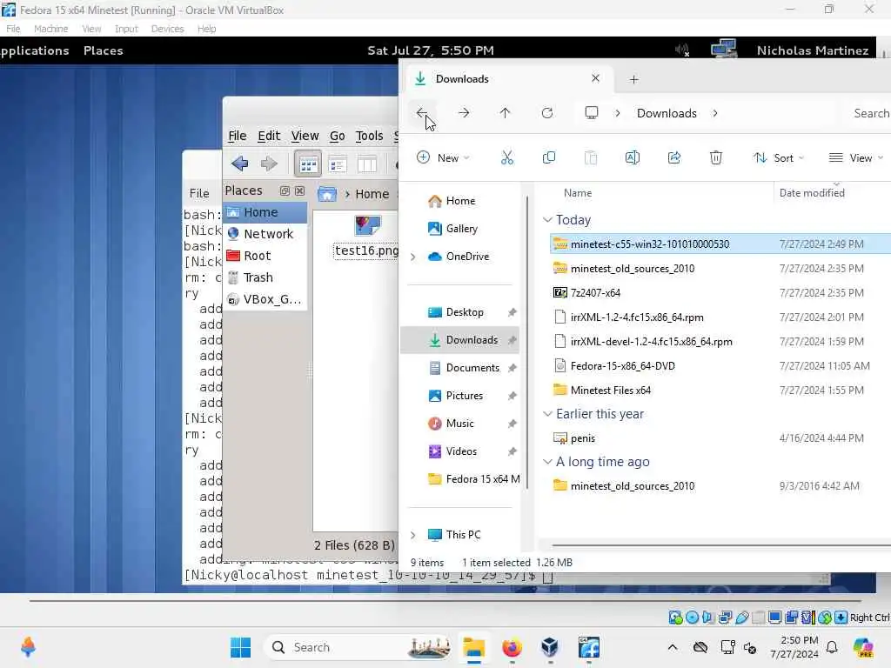Open VirtualBox Devices menu
The image size is (891, 668).
167,29
